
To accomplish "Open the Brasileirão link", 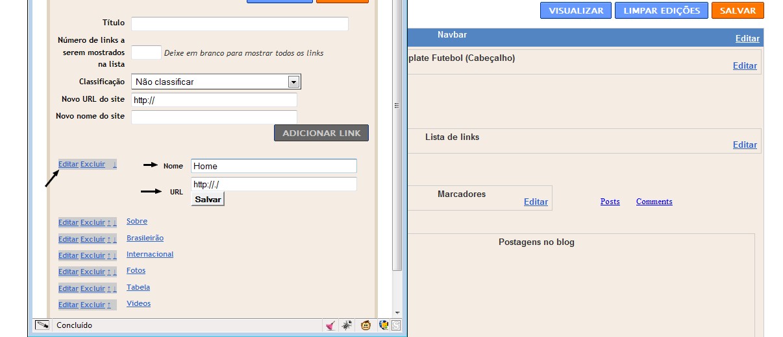I will pos(145,238).
